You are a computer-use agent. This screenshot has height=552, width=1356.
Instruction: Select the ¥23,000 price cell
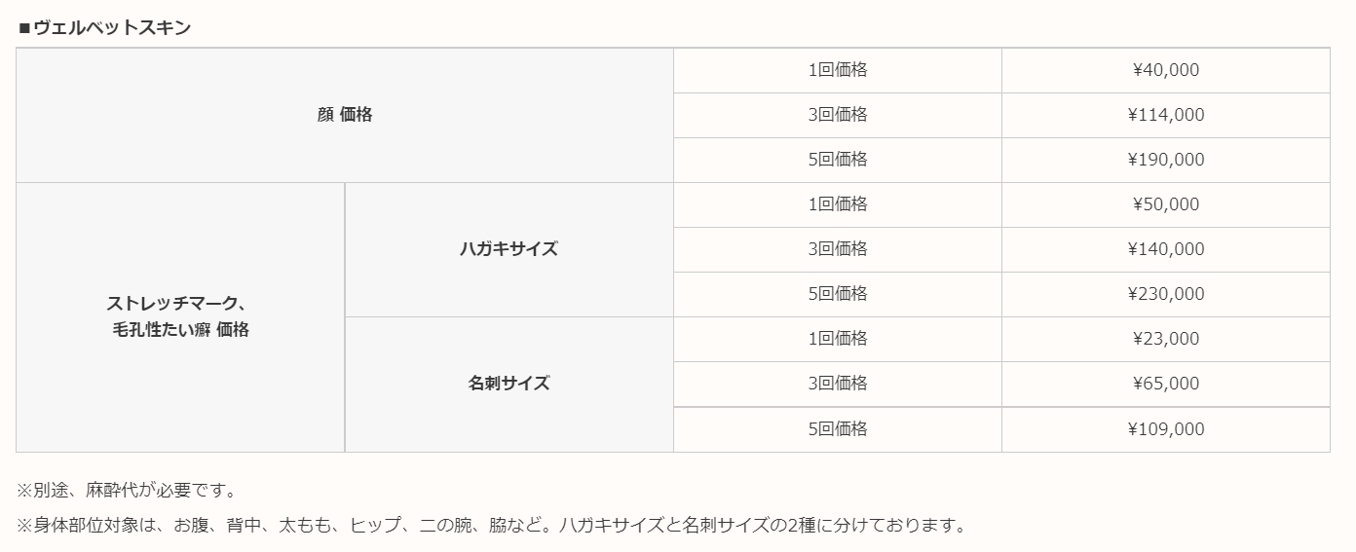click(x=1166, y=339)
